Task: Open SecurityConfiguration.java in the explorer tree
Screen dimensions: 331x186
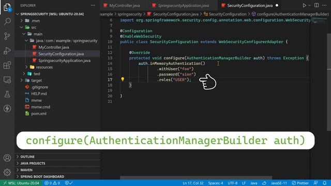Action: click(x=61, y=54)
